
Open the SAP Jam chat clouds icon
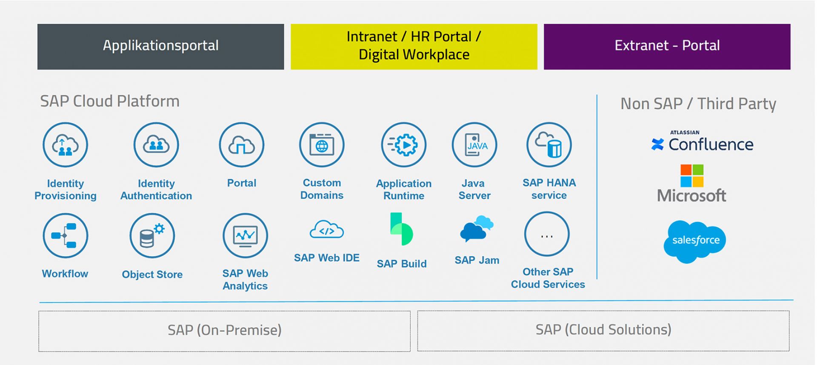(477, 229)
